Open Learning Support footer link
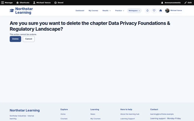Image resolution: width=194 pixels, height=121 pixels. (x=127, y=119)
